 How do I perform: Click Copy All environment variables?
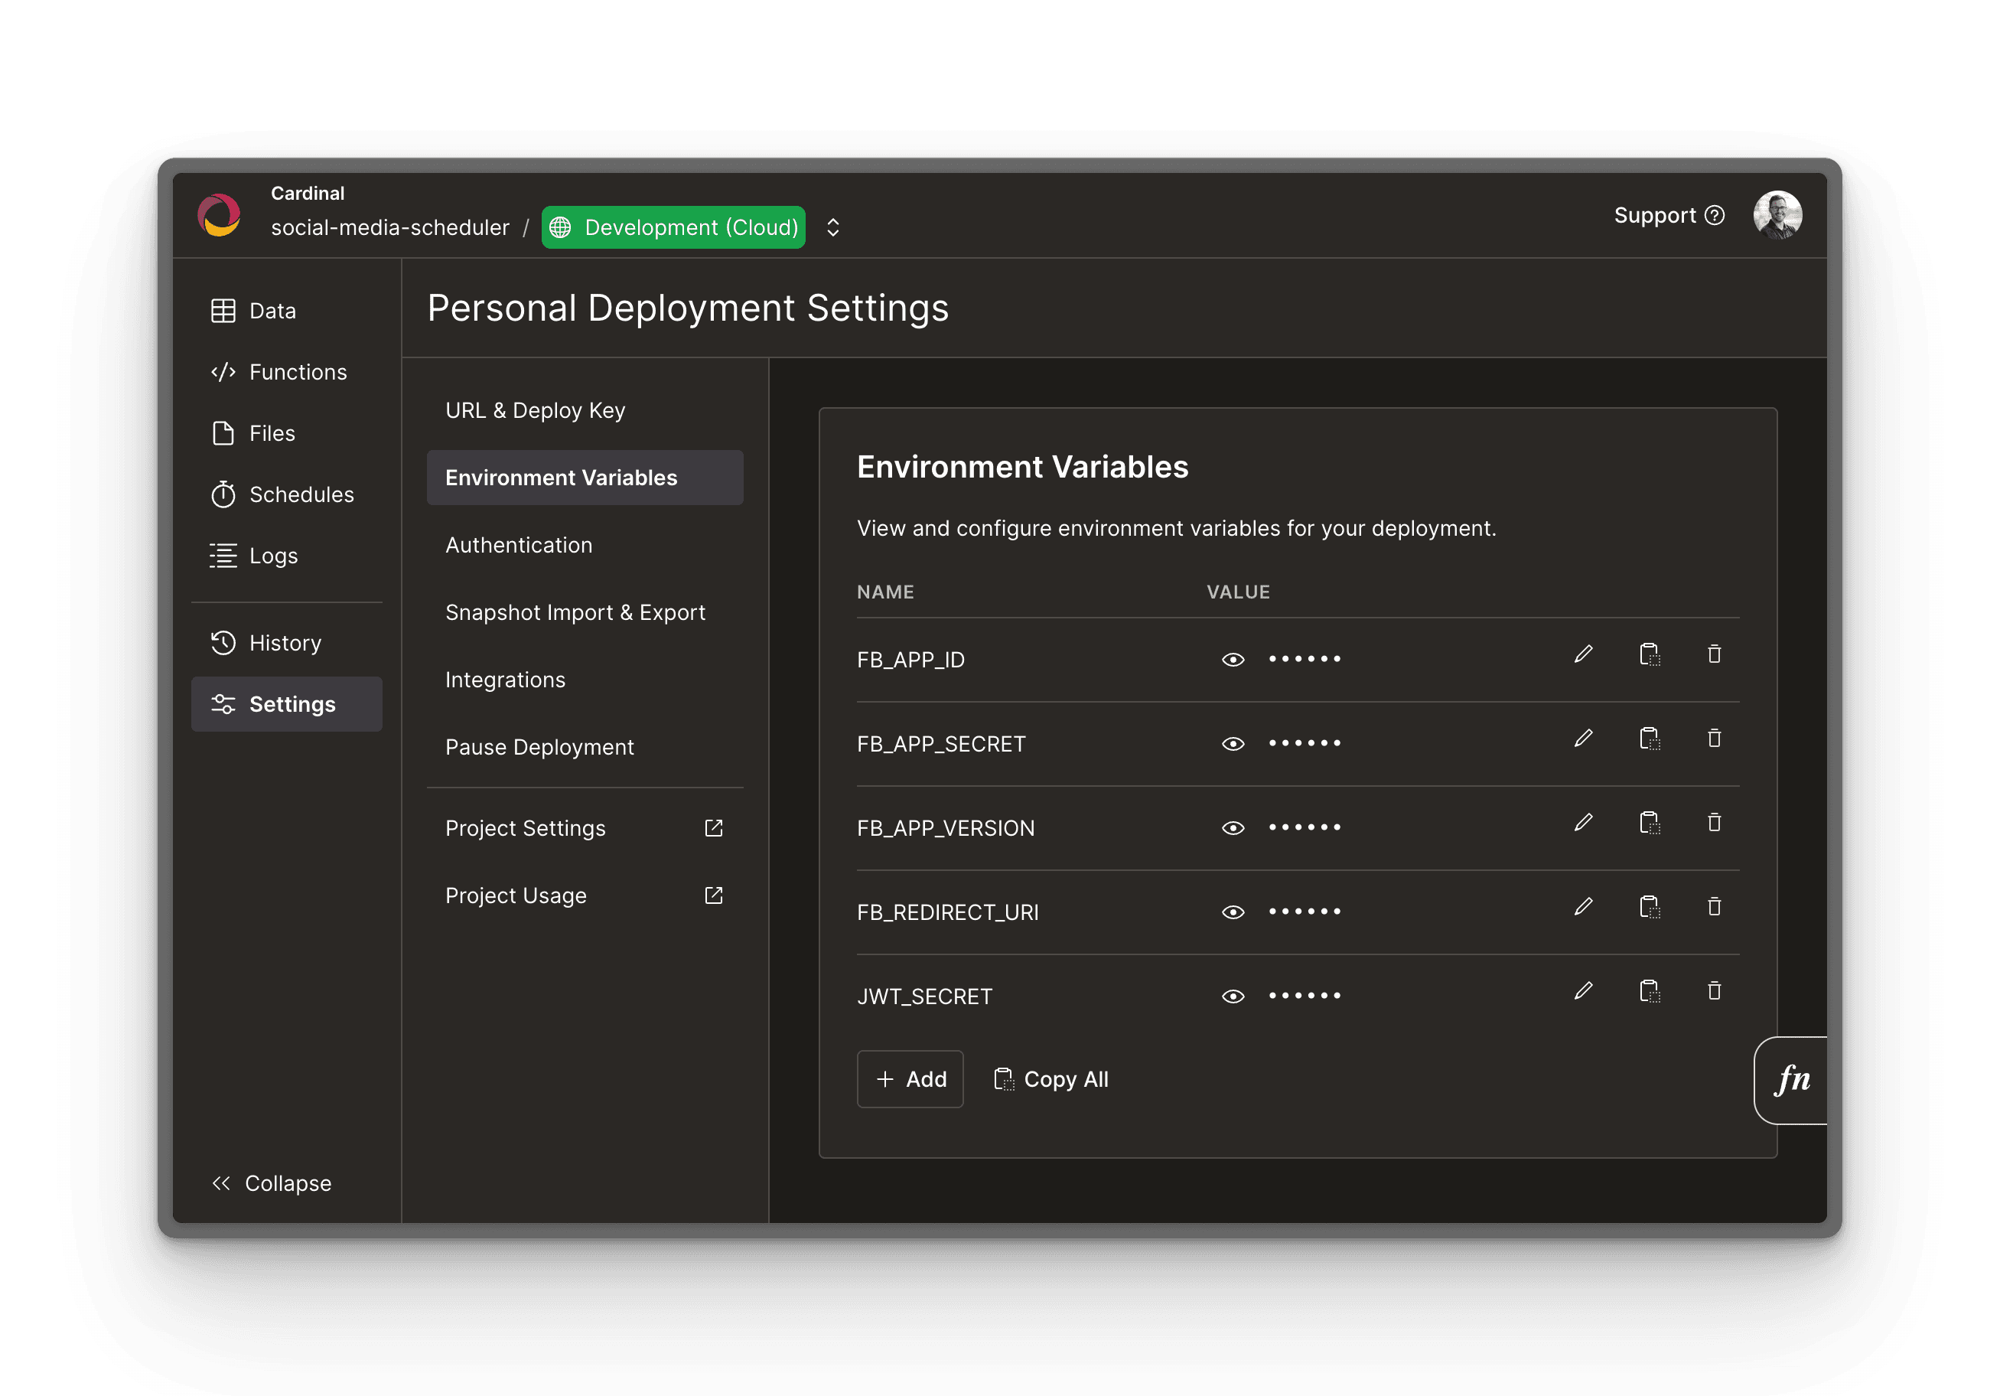[1050, 1079]
